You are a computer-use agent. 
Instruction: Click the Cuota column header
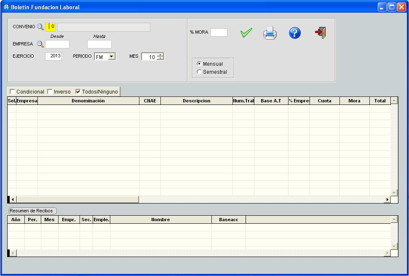click(324, 101)
